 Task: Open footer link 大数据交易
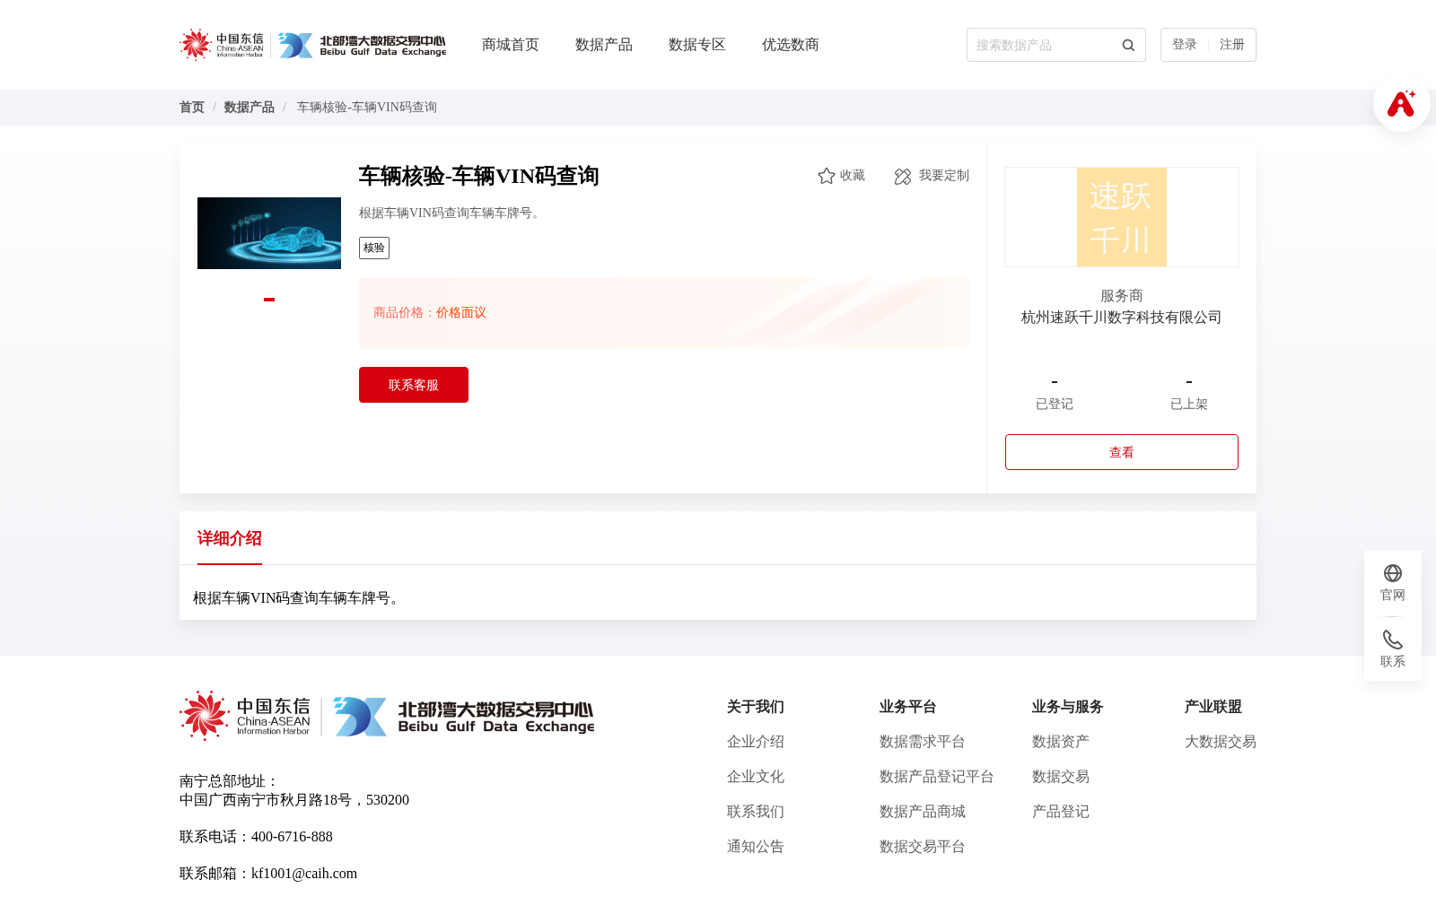pyautogui.click(x=1221, y=742)
